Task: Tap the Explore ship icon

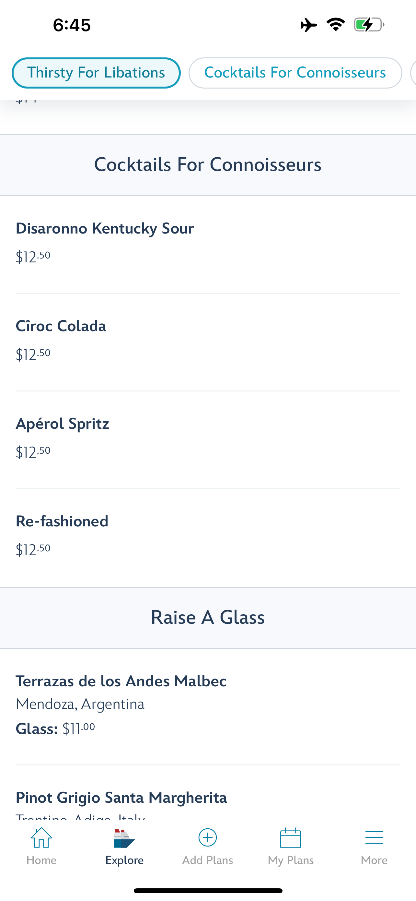Action: point(124,838)
